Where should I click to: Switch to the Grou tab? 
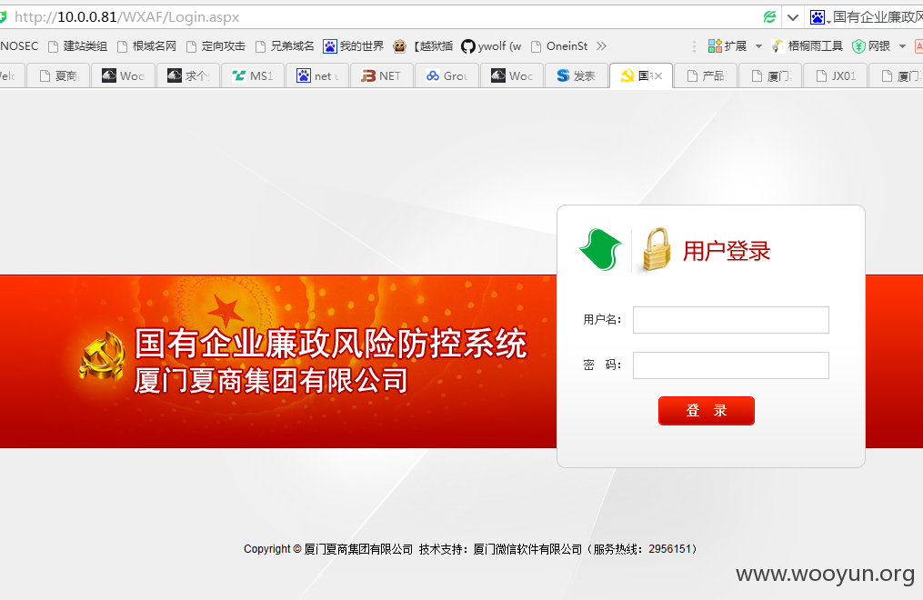click(x=446, y=75)
